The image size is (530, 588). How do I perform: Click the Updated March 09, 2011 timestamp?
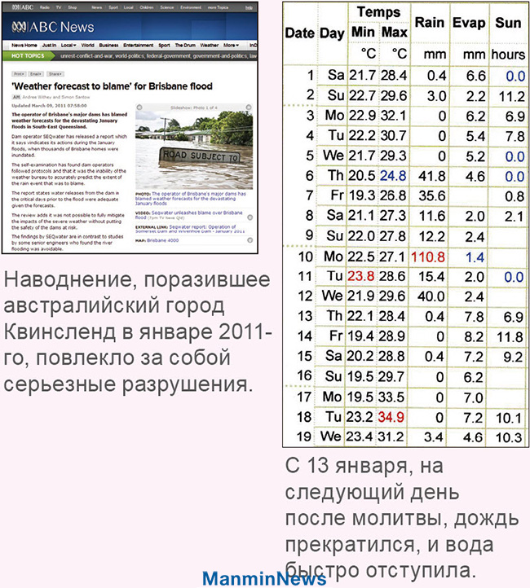point(49,105)
